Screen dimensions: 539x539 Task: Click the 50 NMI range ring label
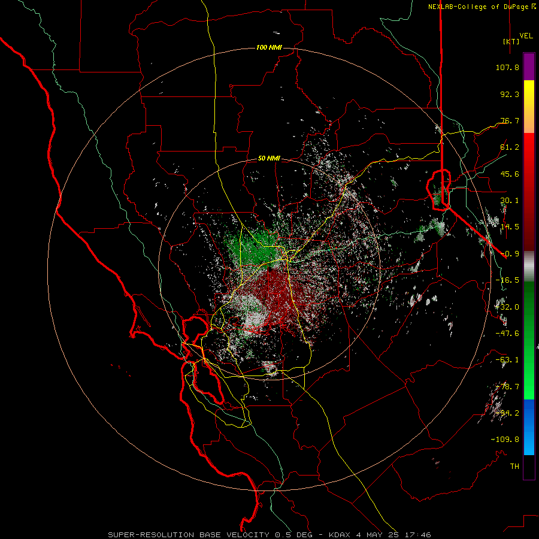[269, 159]
